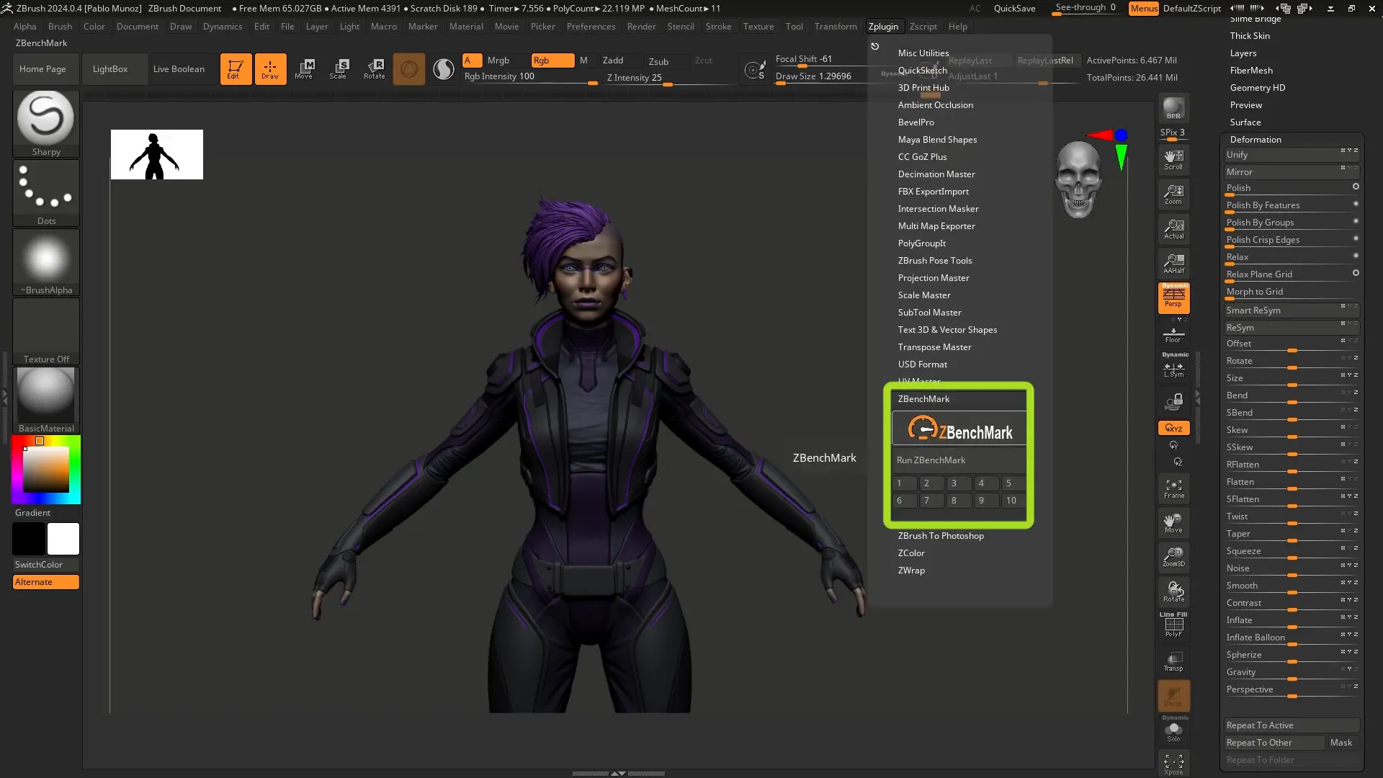Click the SwitchColor button

coord(46,565)
